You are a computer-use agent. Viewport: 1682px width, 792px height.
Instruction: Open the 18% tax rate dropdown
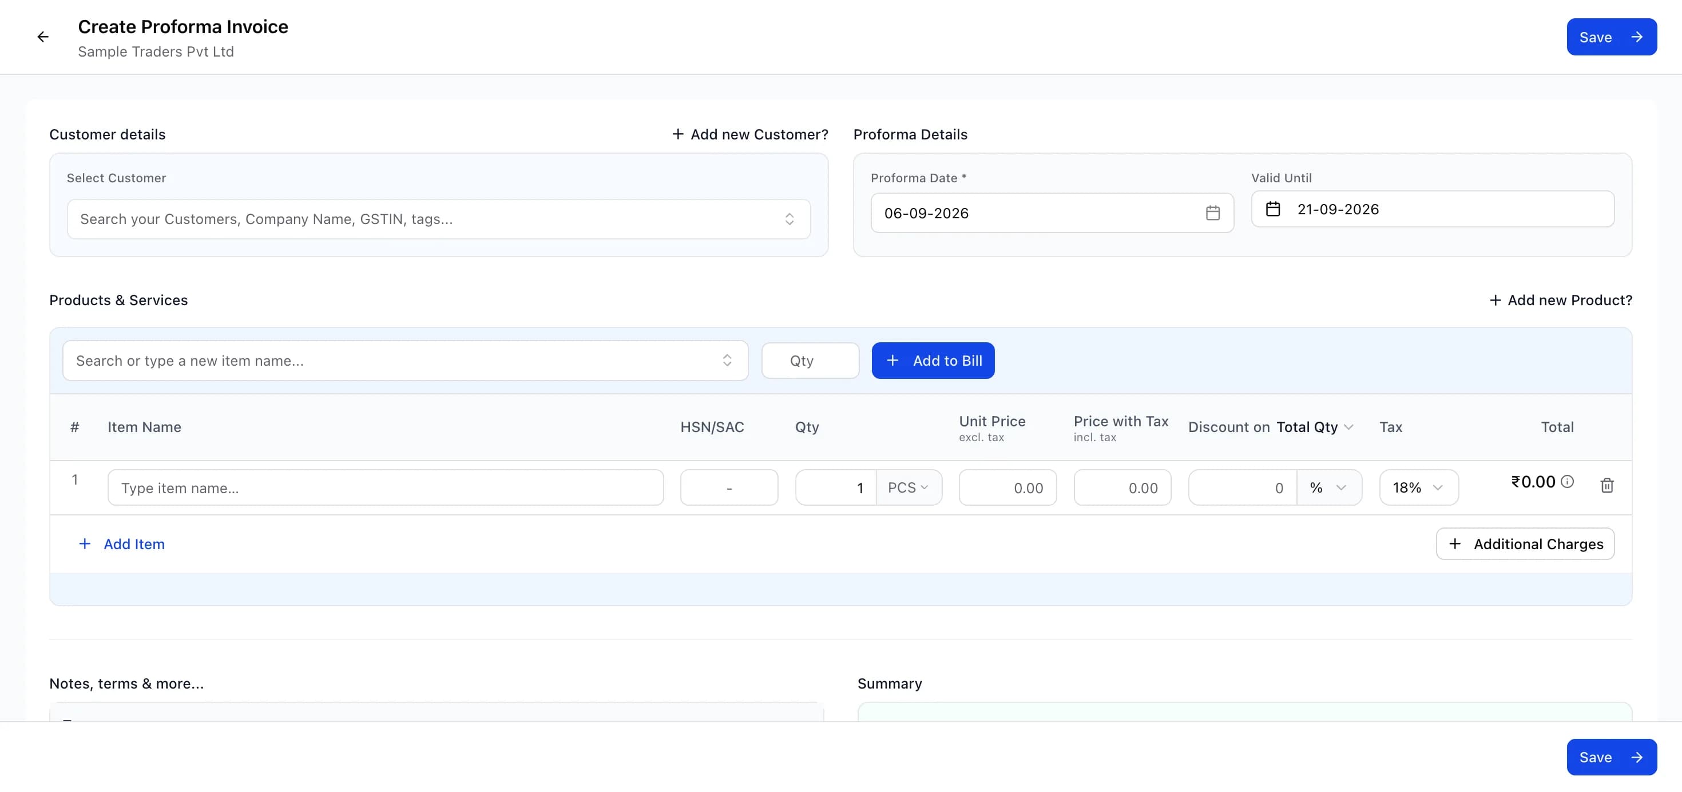[1418, 487]
